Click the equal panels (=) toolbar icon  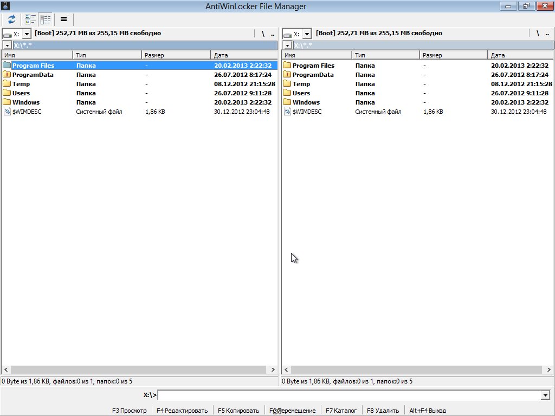coord(63,19)
